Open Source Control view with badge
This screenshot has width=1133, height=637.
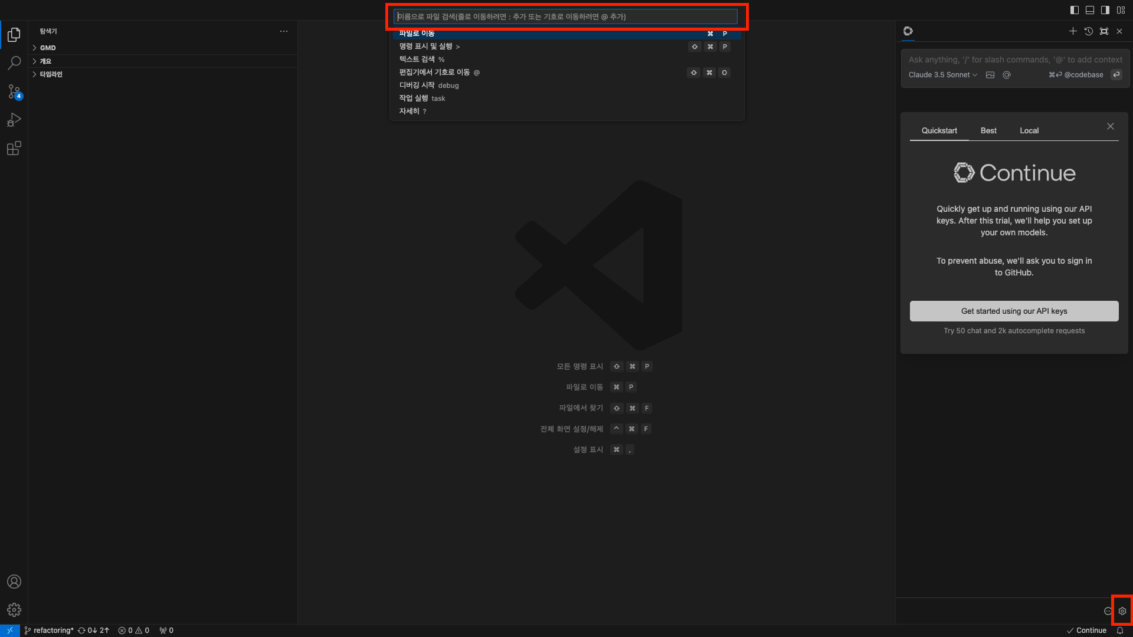[x=14, y=91]
